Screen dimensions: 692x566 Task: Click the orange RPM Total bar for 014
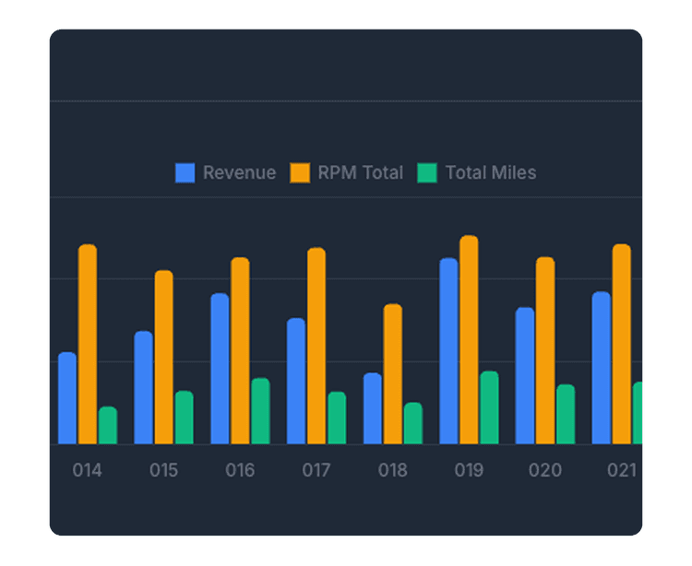click(88, 344)
